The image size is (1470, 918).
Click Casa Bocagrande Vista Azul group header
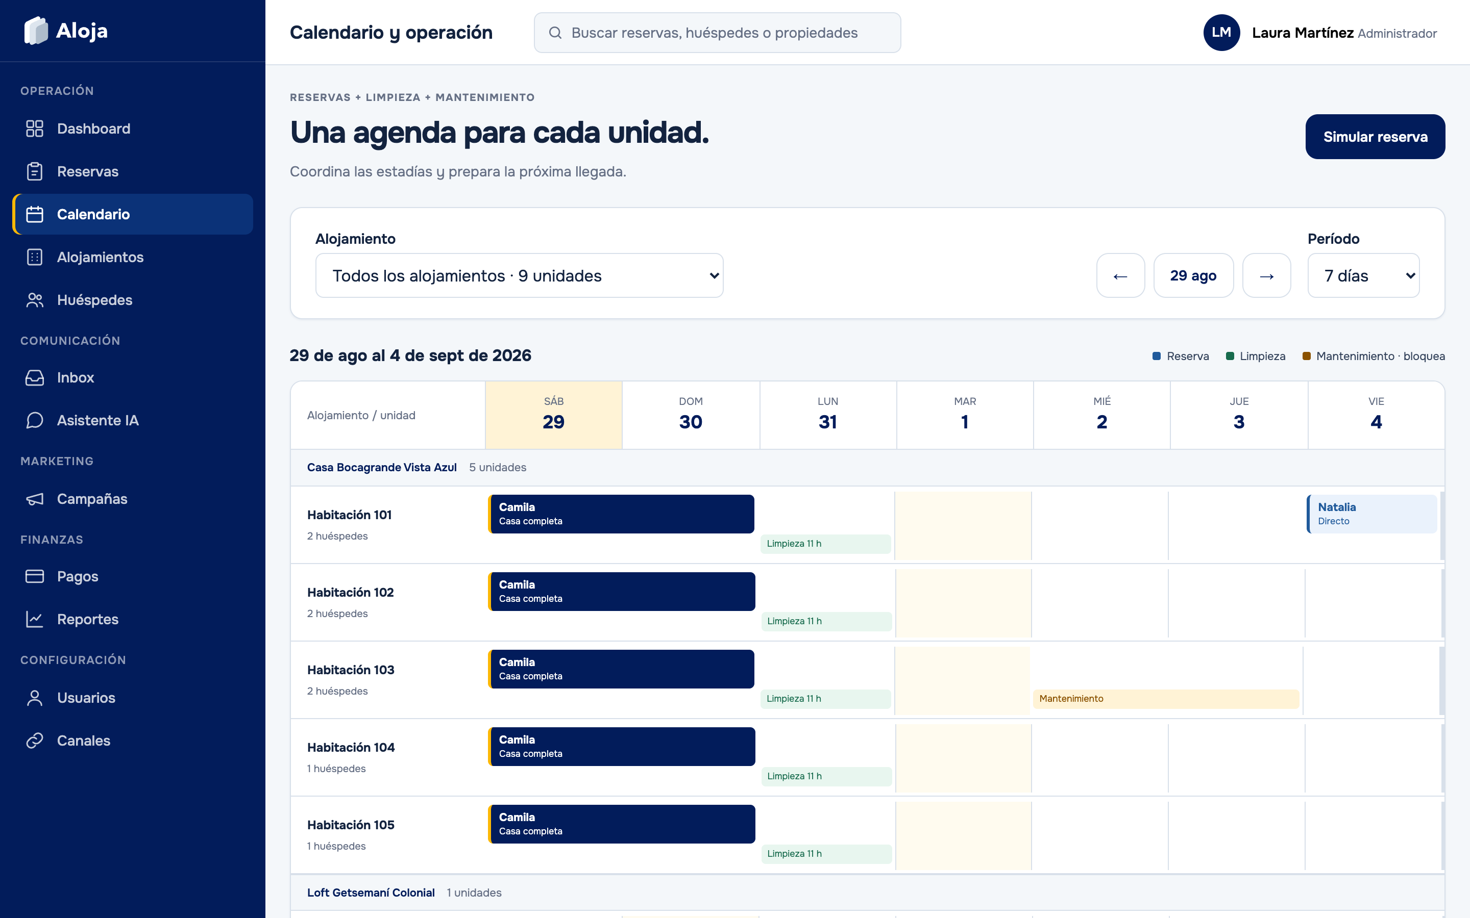tap(867, 468)
